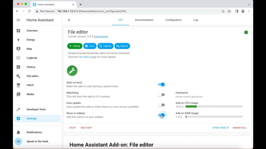This screenshot has height=149, width=266.
Task: Go back using the add-on page arrow
Action: click(x=69, y=20)
